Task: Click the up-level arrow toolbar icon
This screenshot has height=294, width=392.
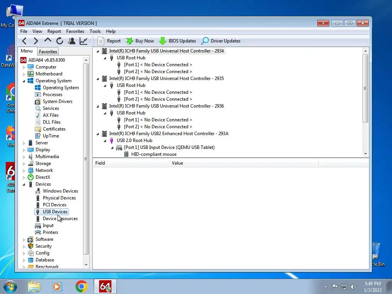Action: [48, 41]
